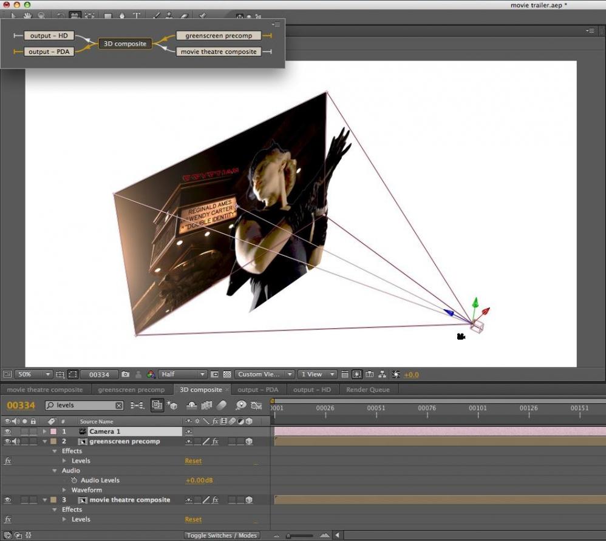This screenshot has width=606, height=541.
Task: Hide the greenscreen precomp layer video
Action: pos(7,441)
